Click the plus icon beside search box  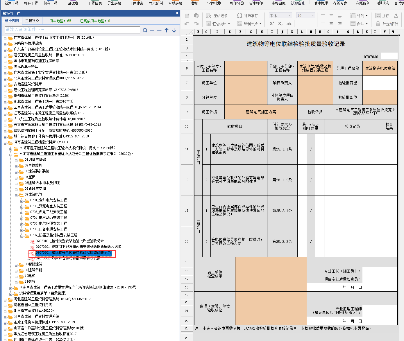tap(152, 30)
